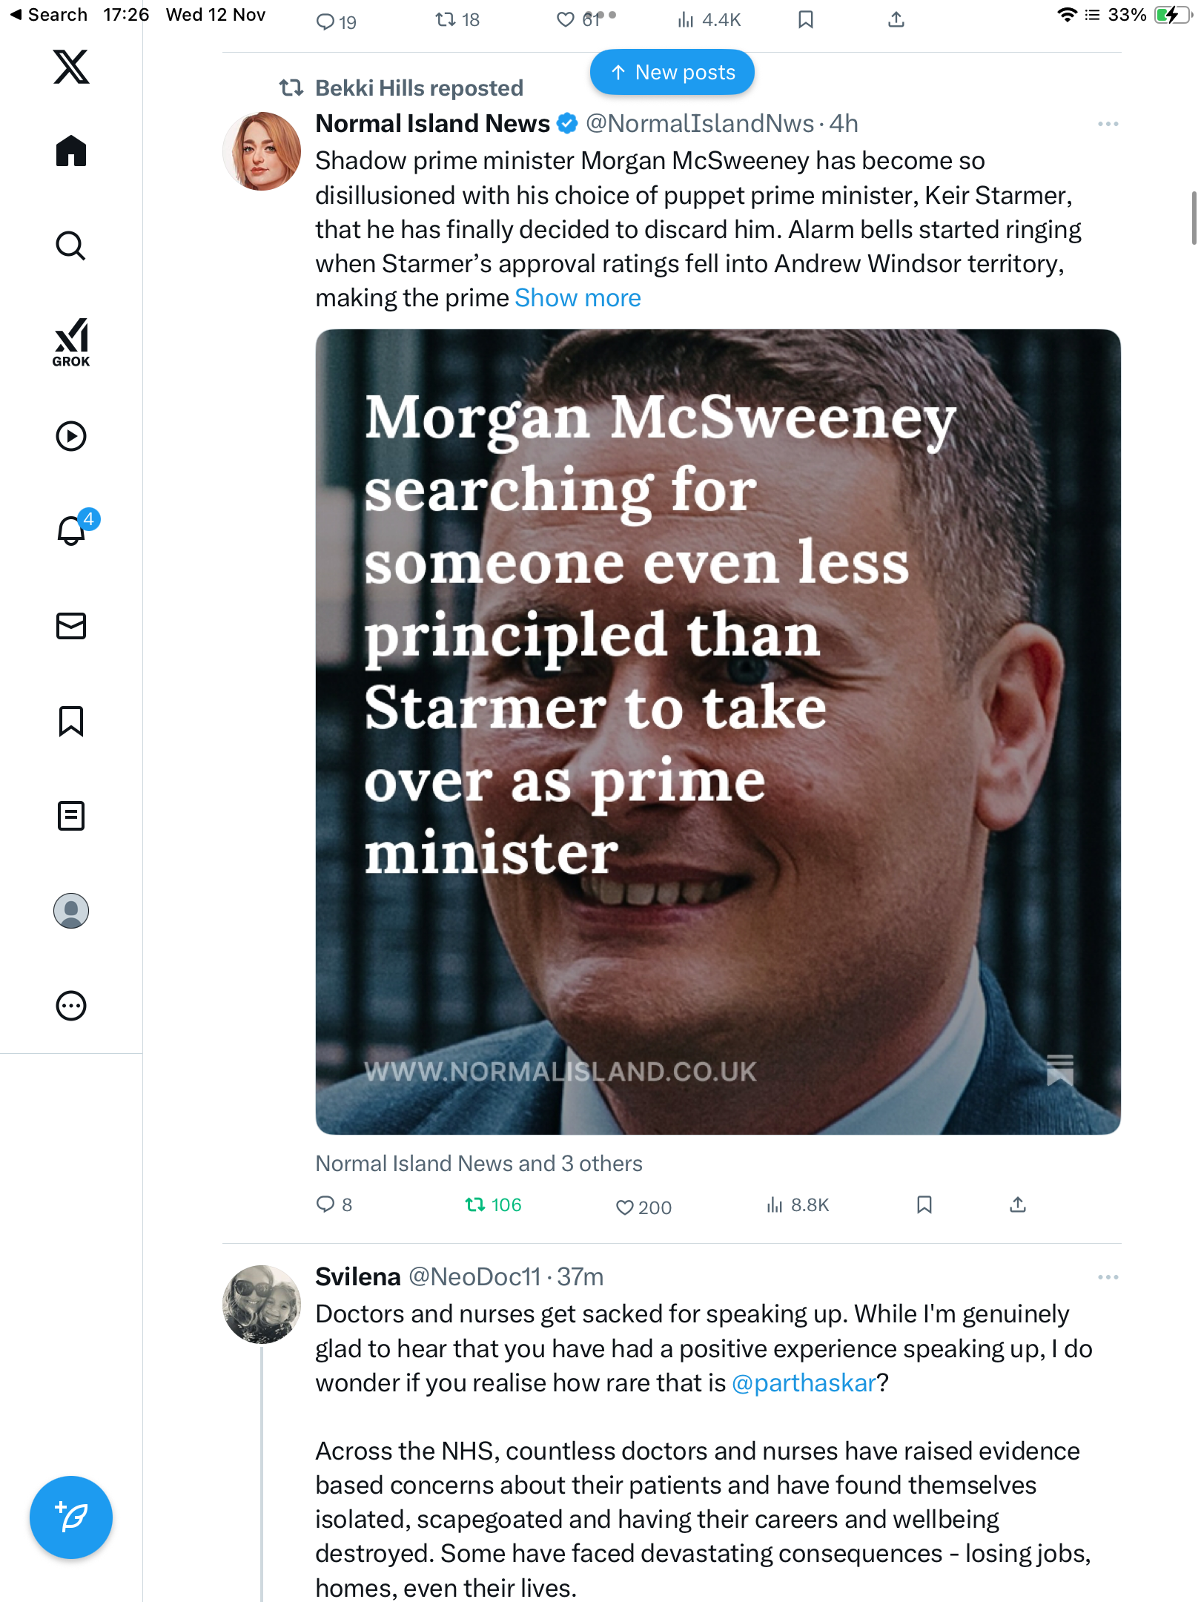Expand post text with Show more
Screen dimensions: 1201x1602
tap(578, 298)
